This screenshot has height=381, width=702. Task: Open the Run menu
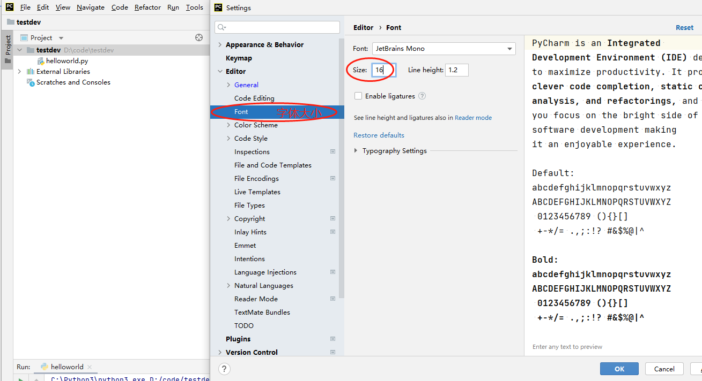173,7
